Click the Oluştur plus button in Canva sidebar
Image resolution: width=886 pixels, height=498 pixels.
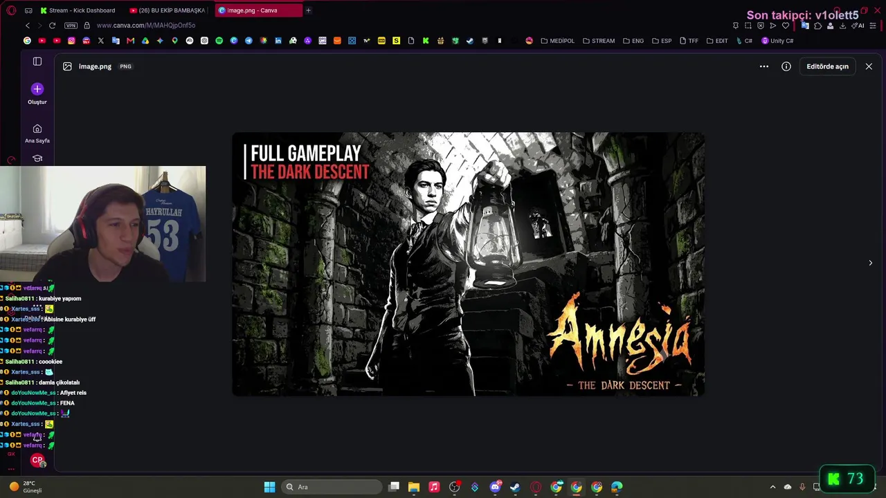coord(37,89)
